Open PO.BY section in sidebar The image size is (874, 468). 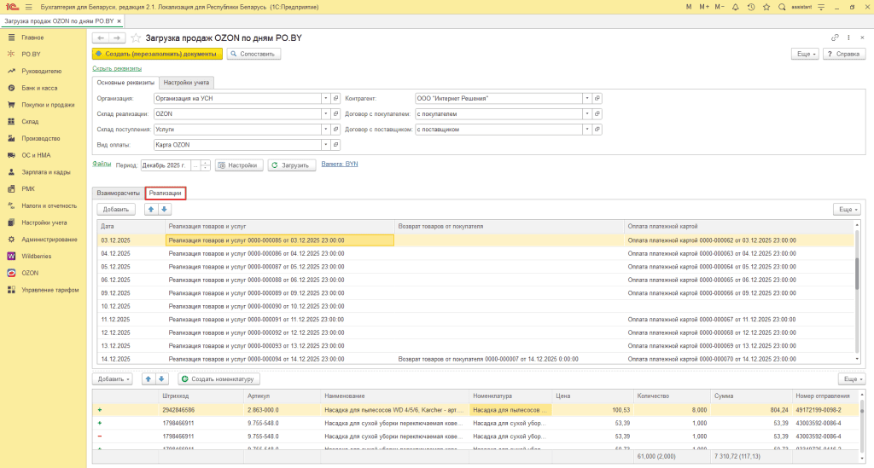tap(31, 54)
